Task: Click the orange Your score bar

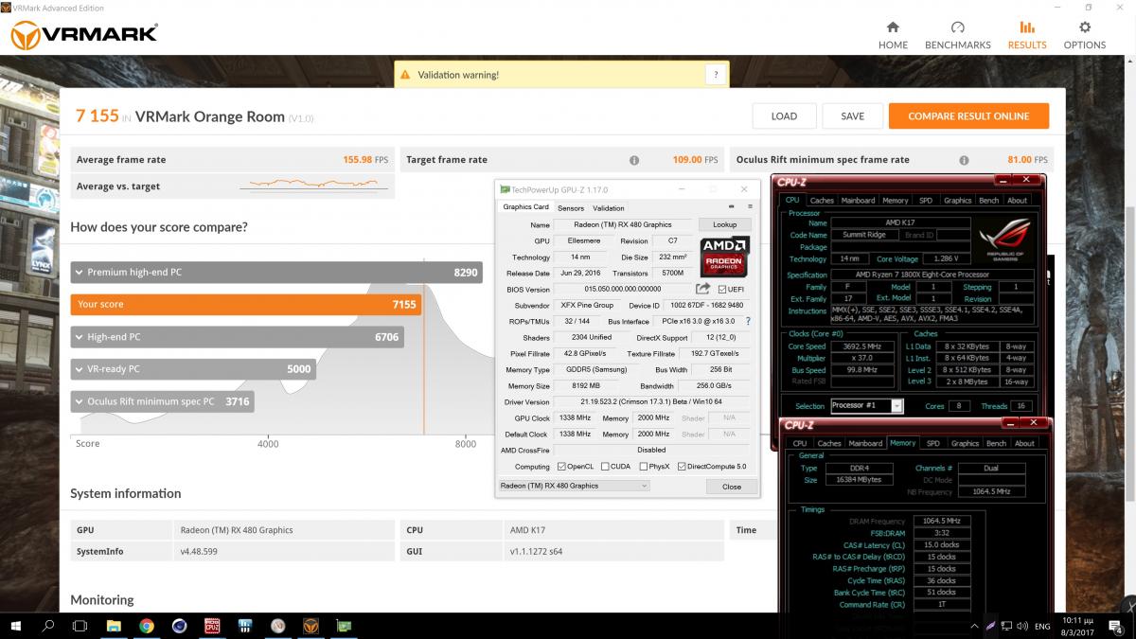Action: 245,305
